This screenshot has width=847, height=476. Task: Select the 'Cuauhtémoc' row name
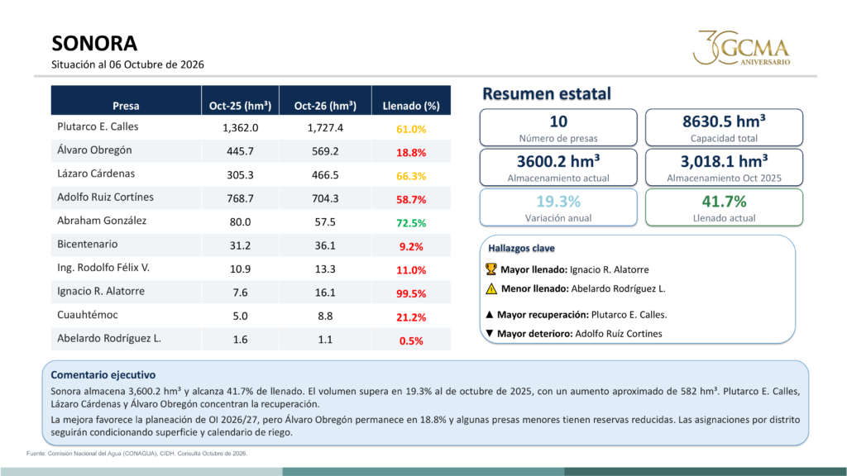[86, 315]
